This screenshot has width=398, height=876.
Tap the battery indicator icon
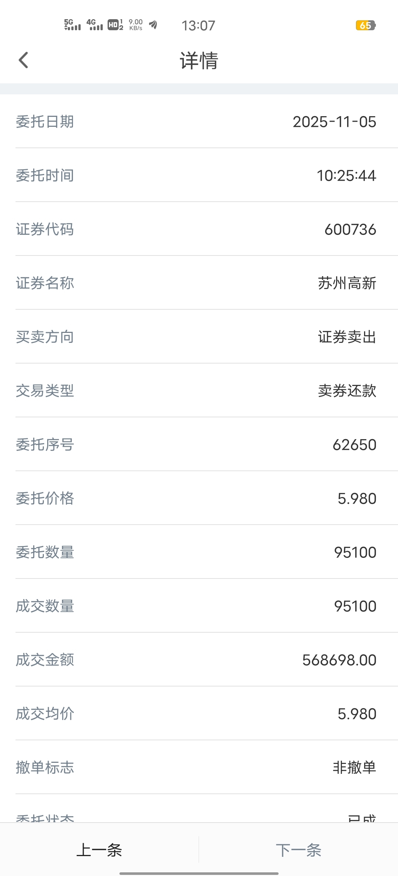[x=365, y=25]
